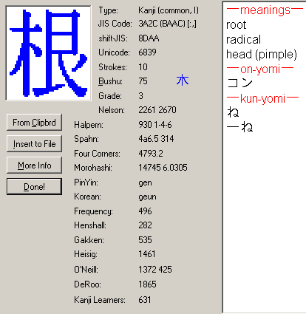Image resolution: width=306 pixels, height=314 pixels.
Task: Select the second kun-yomi entry ーね
Action: (x=239, y=127)
